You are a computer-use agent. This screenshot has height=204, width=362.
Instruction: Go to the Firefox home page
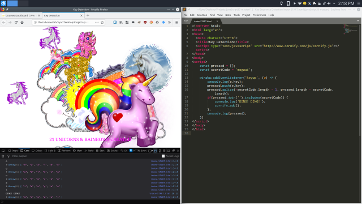(x=22, y=23)
